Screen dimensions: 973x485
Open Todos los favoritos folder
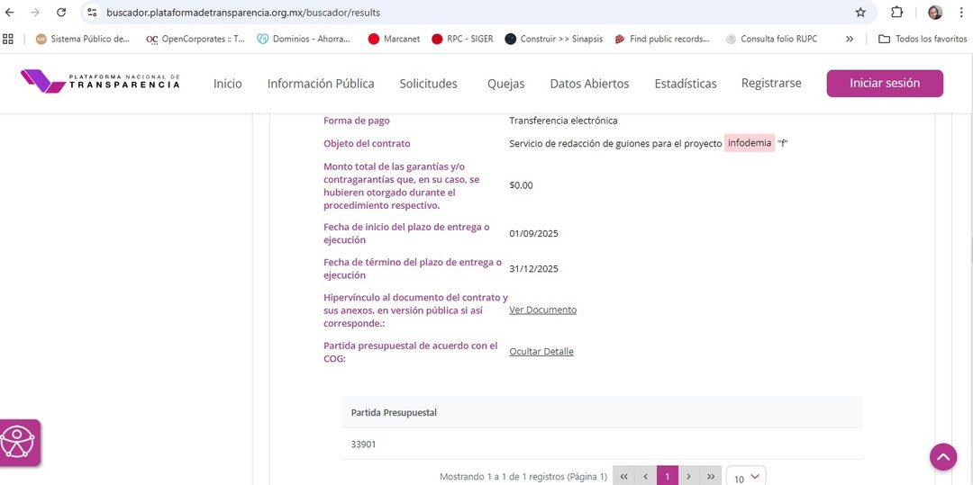coord(923,39)
